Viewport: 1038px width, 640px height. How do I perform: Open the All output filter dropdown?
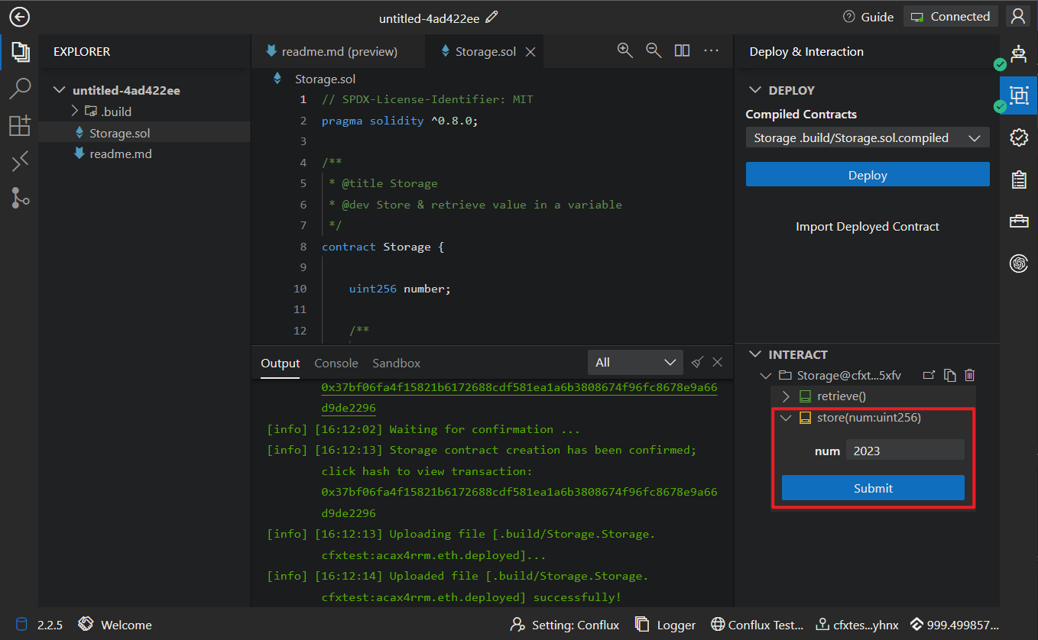635,362
